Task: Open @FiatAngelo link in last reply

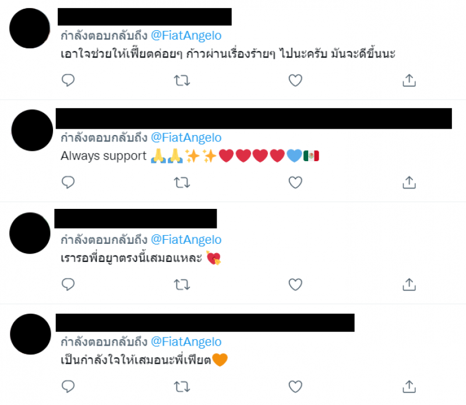Action: tap(186, 342)
